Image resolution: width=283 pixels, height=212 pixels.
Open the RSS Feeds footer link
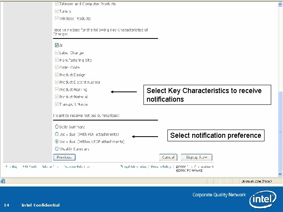pos(29,167)
